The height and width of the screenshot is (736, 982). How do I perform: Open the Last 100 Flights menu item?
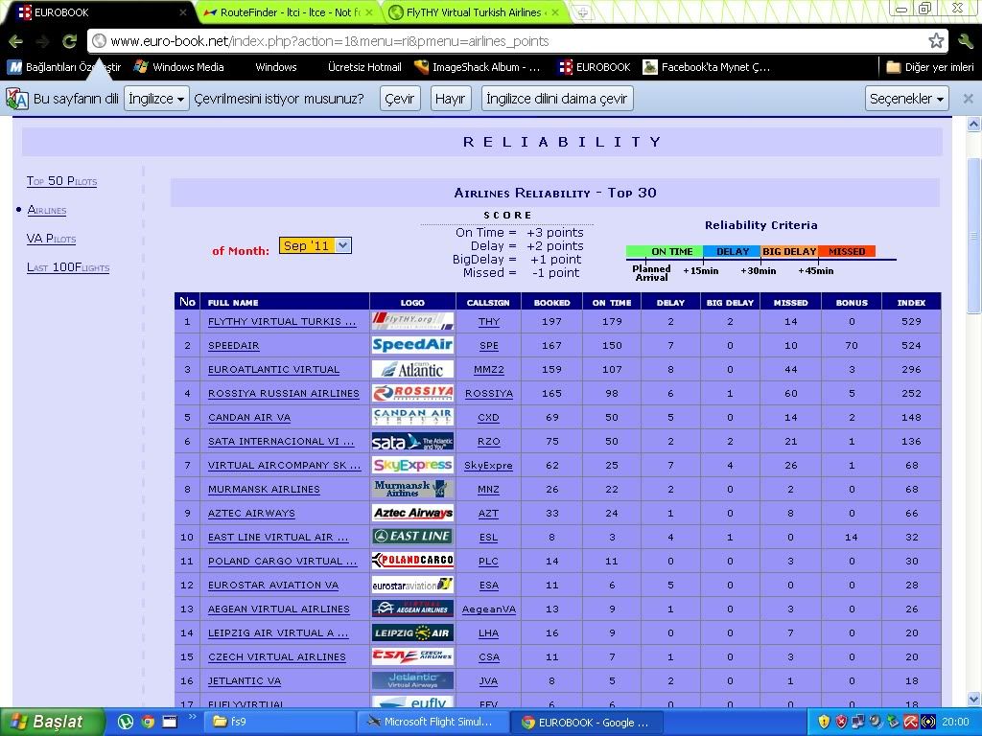[x=68, y=267]
